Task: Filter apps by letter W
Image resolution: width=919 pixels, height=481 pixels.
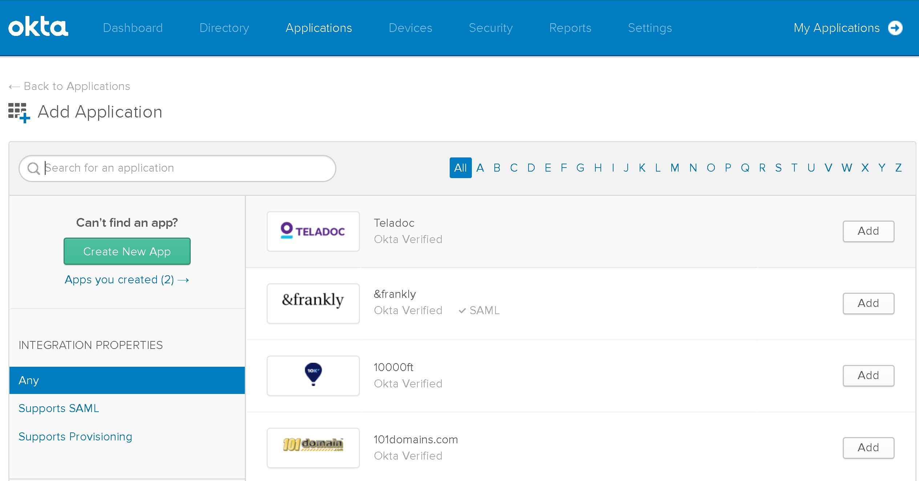Action: click(847, 168)
